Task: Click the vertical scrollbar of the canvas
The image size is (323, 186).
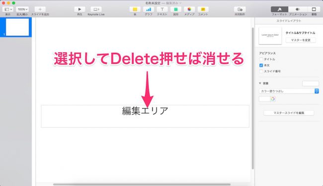Action: 253,98
